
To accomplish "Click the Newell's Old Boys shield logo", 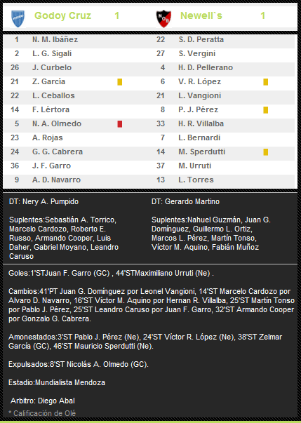I will (x=163, y=19).
